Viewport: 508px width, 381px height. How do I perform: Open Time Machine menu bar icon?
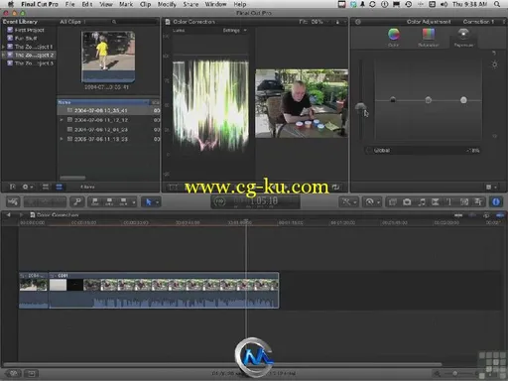409,4
